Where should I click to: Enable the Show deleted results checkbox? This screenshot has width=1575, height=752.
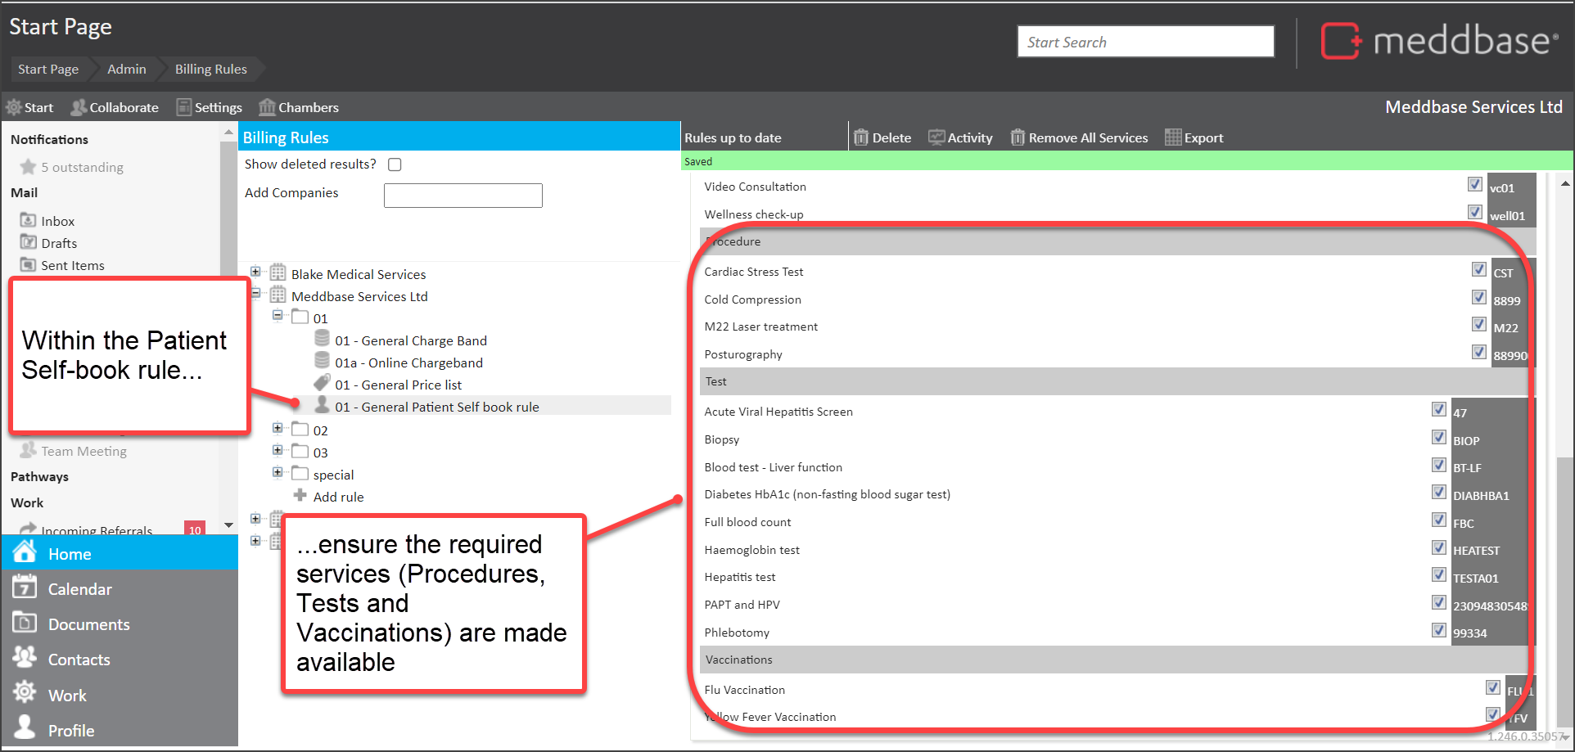pyautogui.click(x=395, y=164)
